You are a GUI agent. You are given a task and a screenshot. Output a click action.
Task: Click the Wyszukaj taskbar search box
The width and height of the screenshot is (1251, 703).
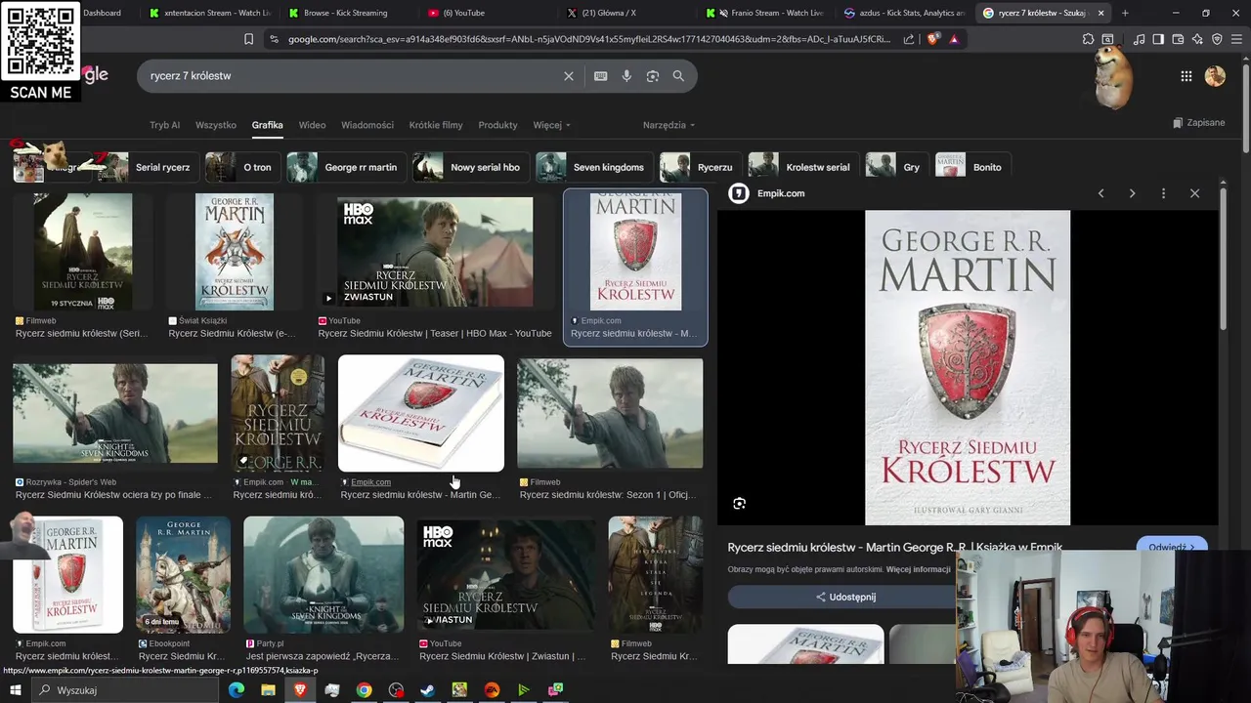click(124, 690)
